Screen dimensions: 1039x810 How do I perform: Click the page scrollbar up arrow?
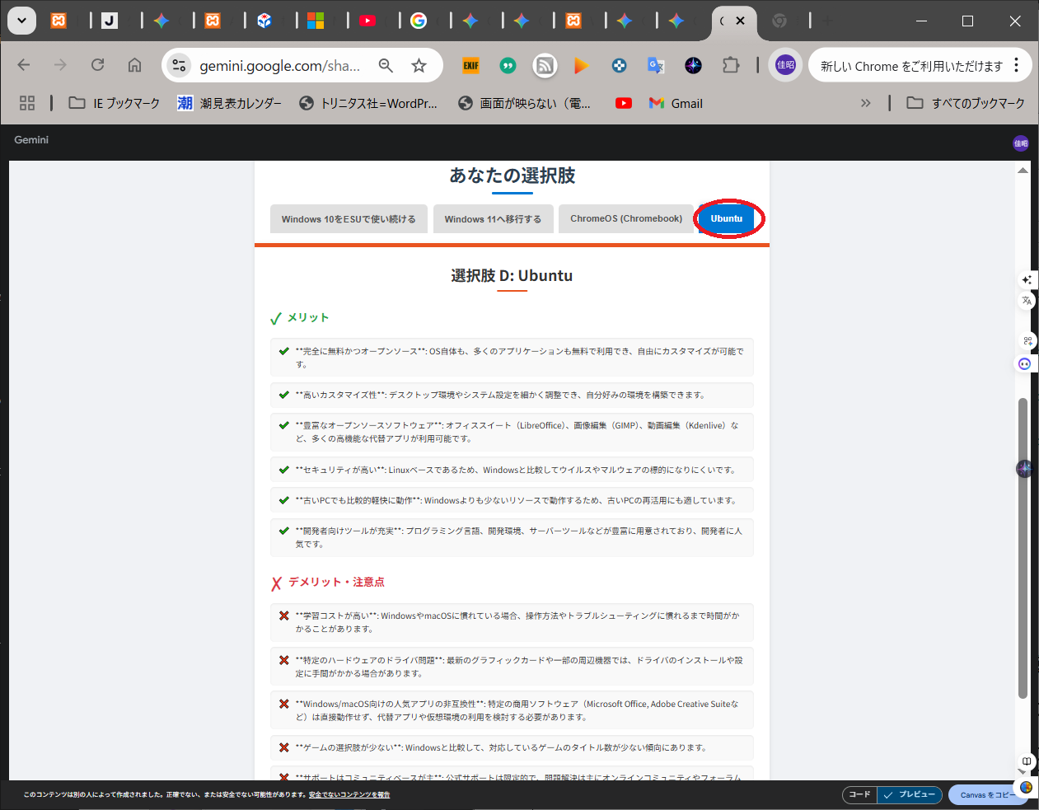1023,171
